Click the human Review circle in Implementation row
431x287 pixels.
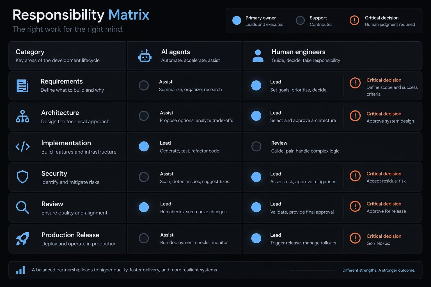256,146
